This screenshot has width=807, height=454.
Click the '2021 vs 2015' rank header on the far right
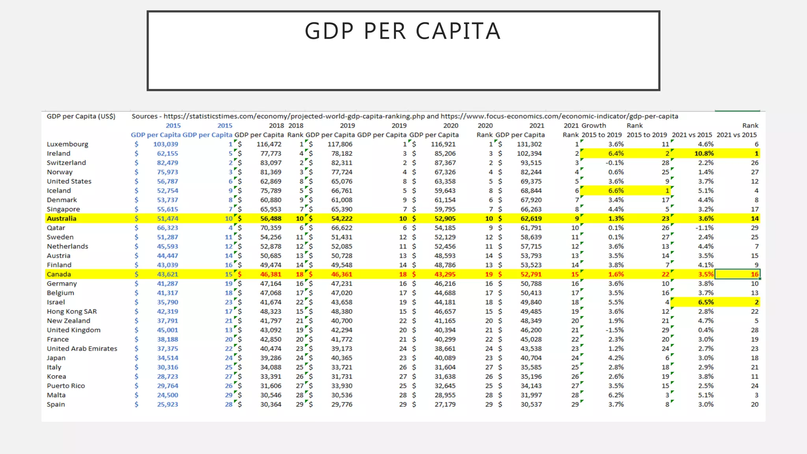tap(736, 135)
